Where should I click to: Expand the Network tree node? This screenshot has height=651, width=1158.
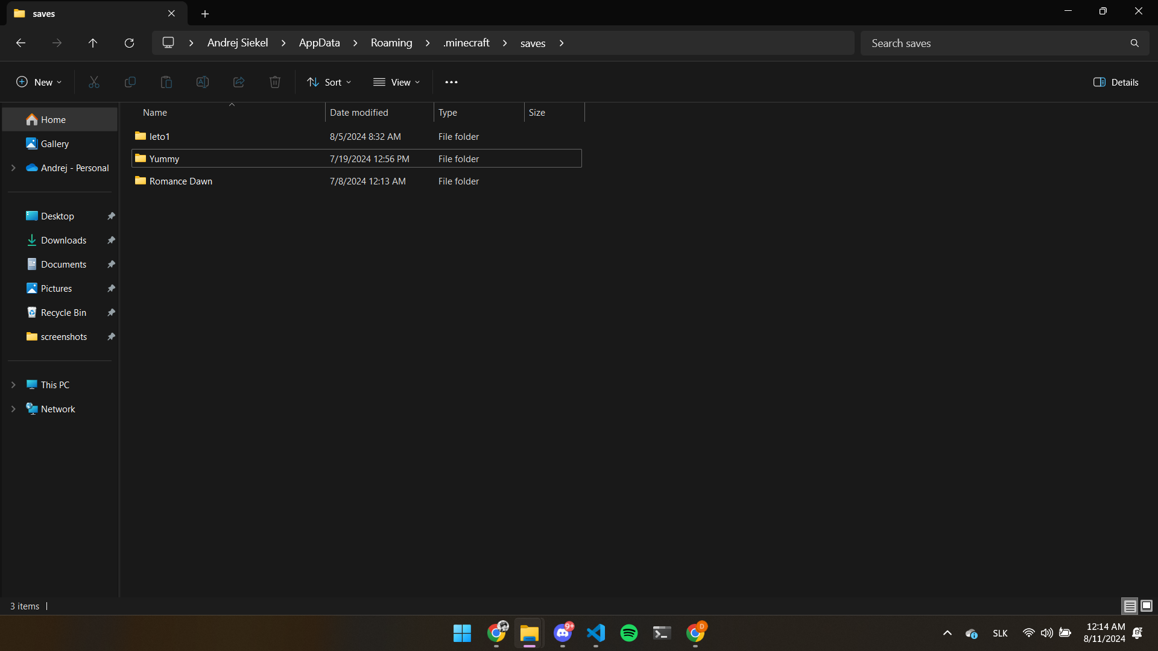click(13, 409)
